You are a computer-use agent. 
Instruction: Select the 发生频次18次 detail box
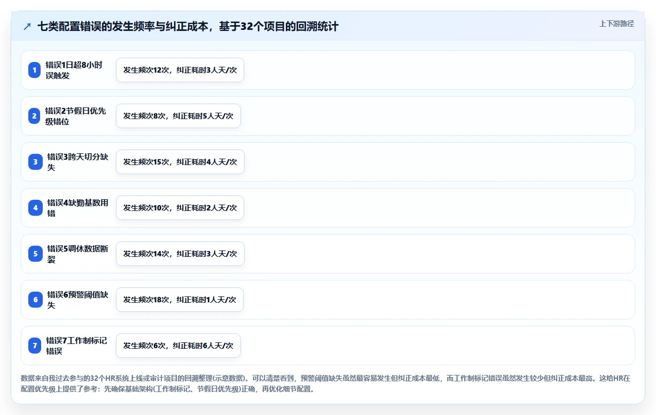click(x=179, y=300)
